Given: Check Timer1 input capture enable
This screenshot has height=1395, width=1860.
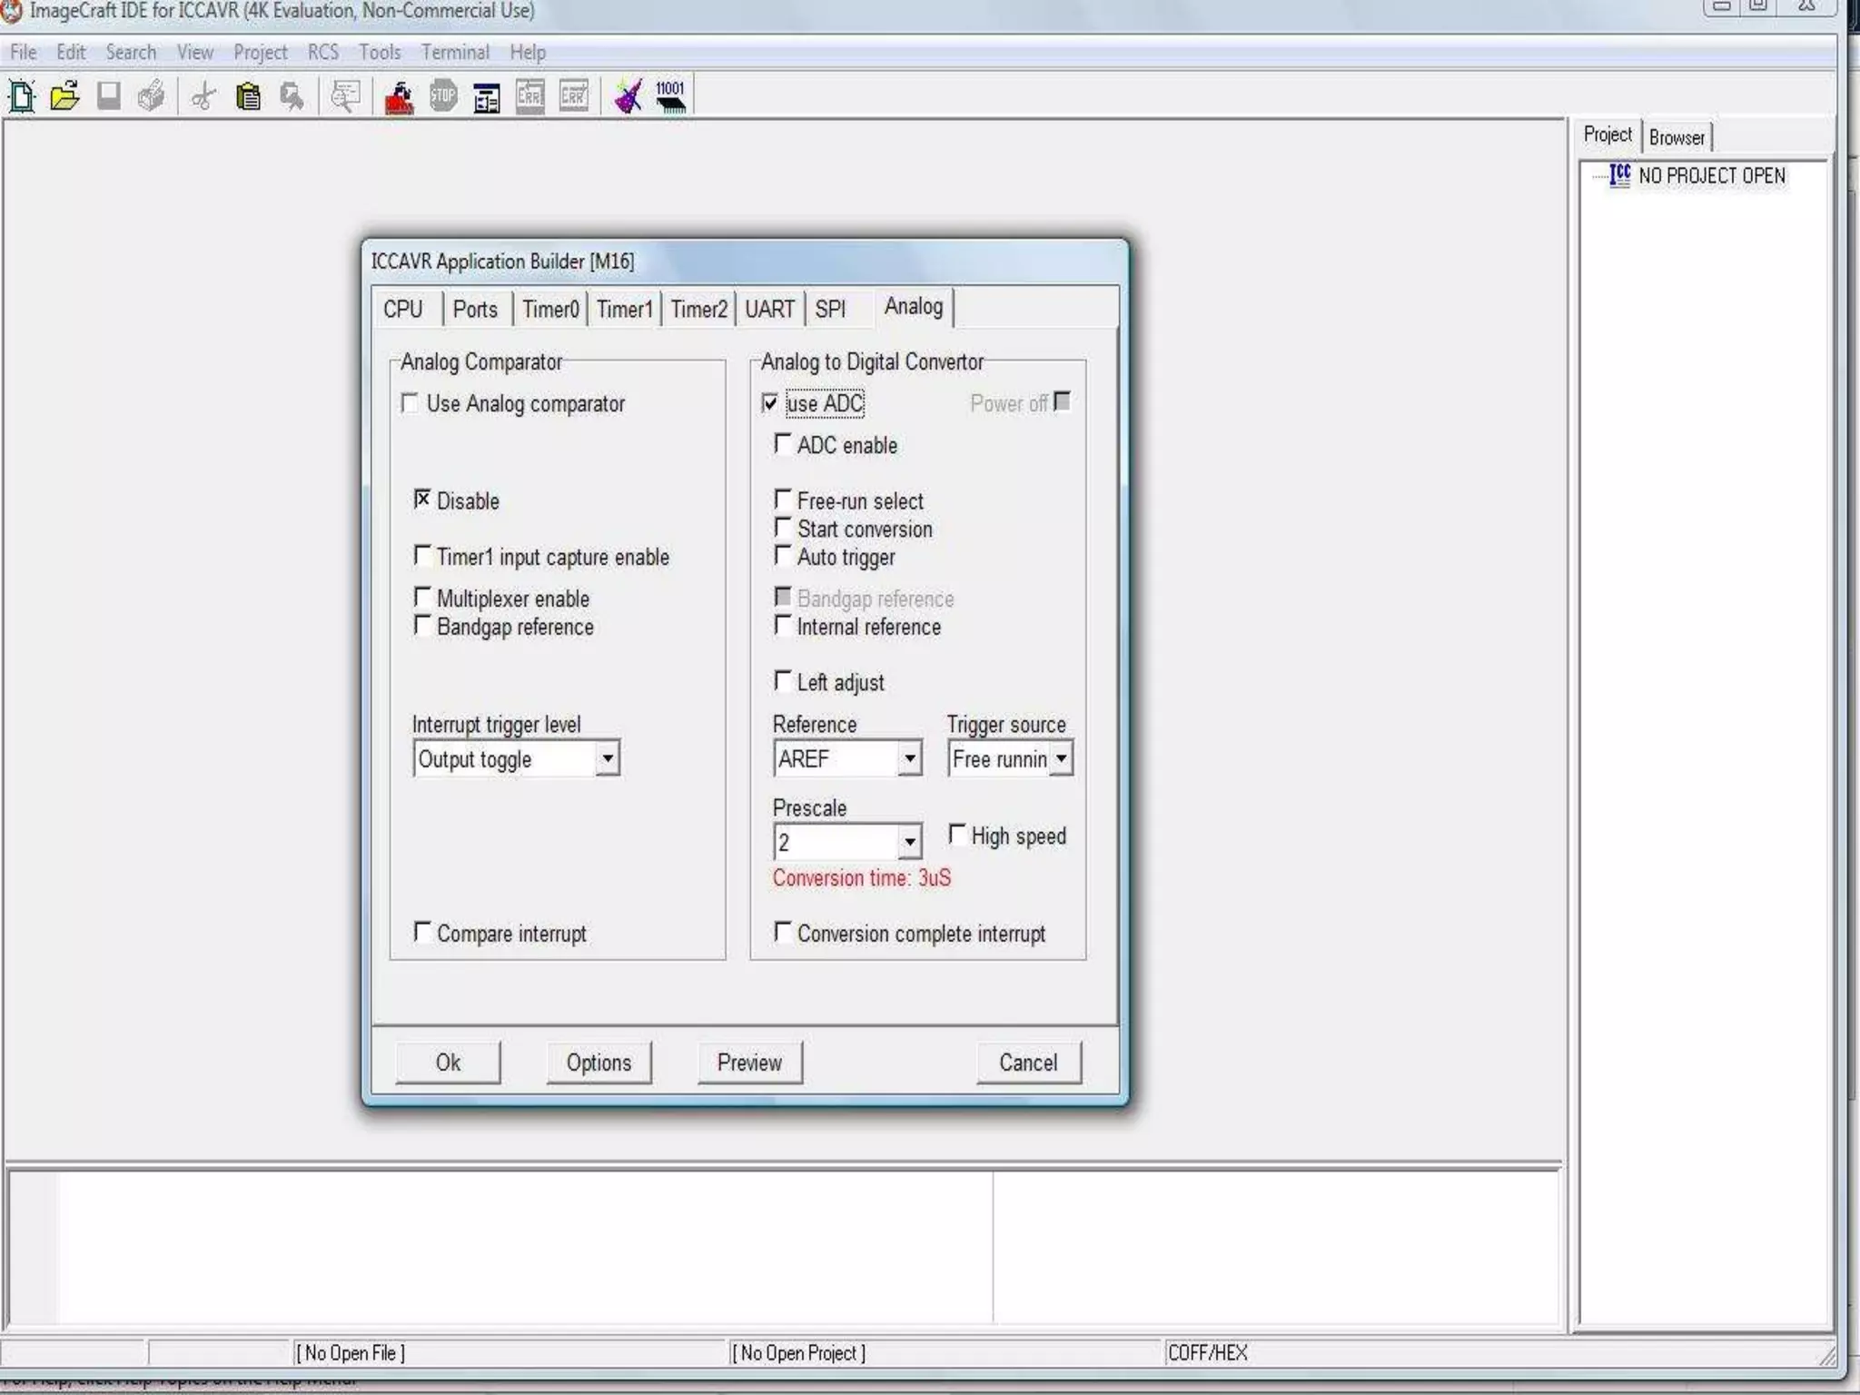Looking at the screenshot, I should (x=421, y=554).
